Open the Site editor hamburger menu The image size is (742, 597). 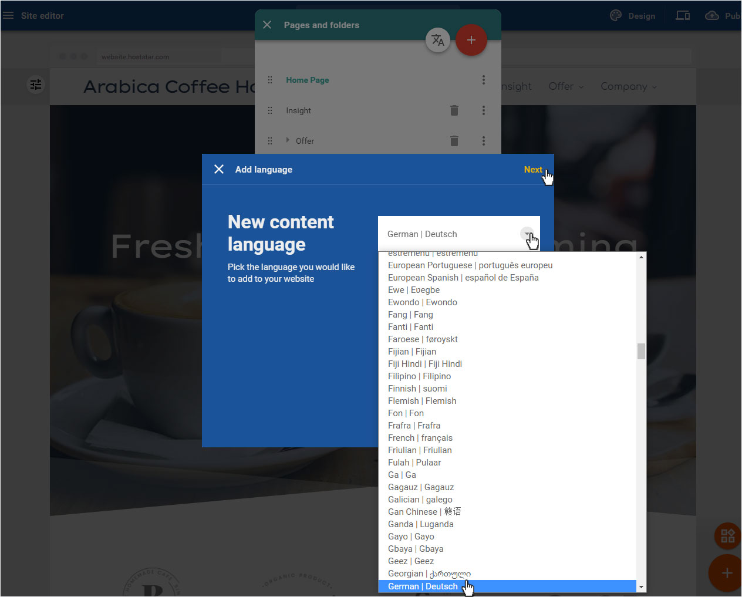(x=8, y=15)
